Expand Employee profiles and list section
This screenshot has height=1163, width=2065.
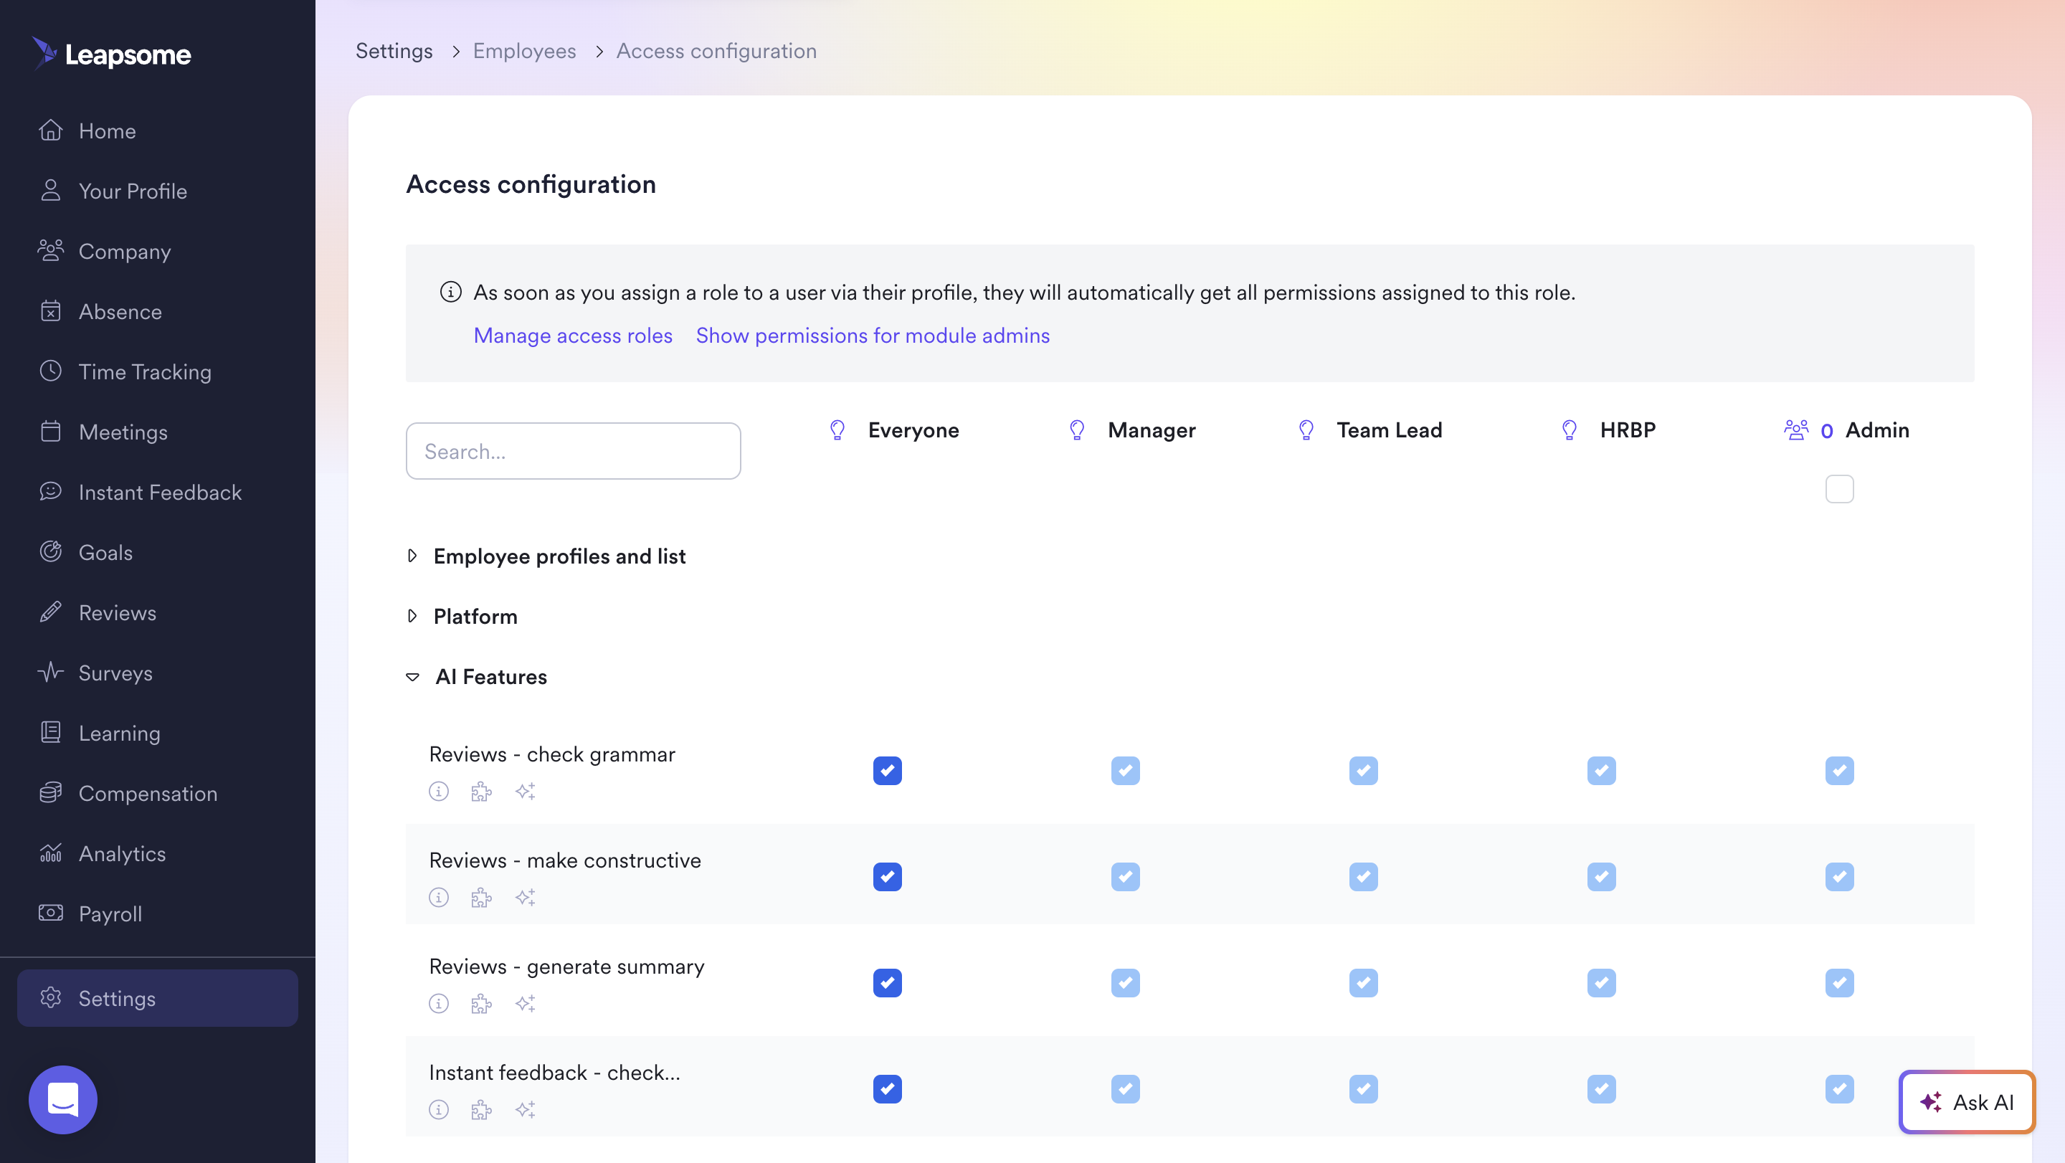coord(546,556)
